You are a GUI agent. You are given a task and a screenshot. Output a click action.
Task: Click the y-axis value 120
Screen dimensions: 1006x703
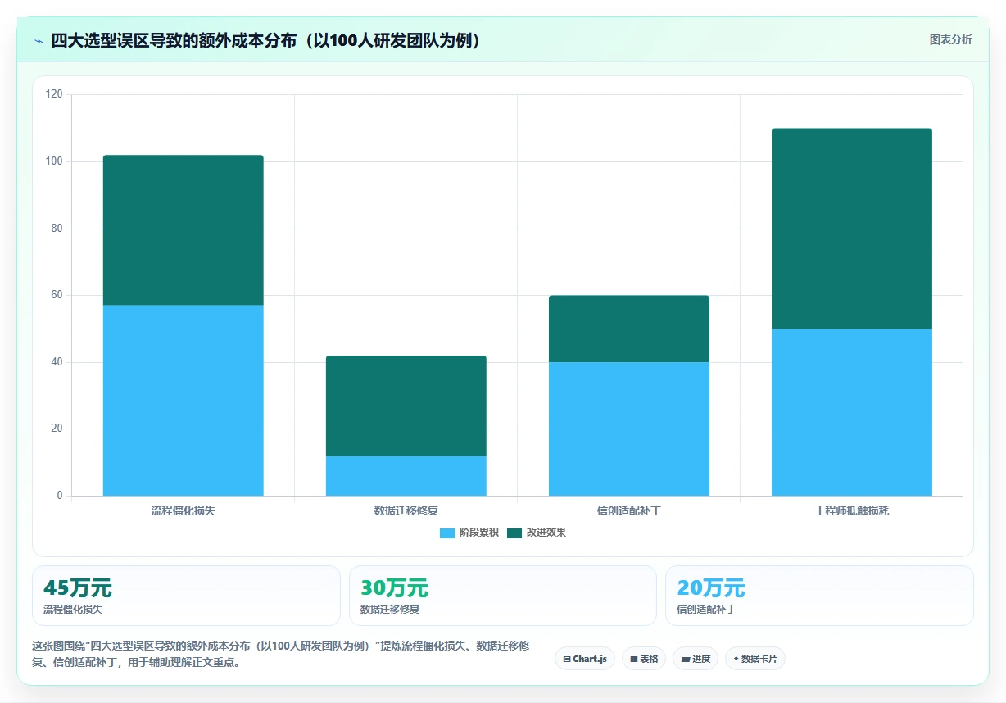(54, 94)
